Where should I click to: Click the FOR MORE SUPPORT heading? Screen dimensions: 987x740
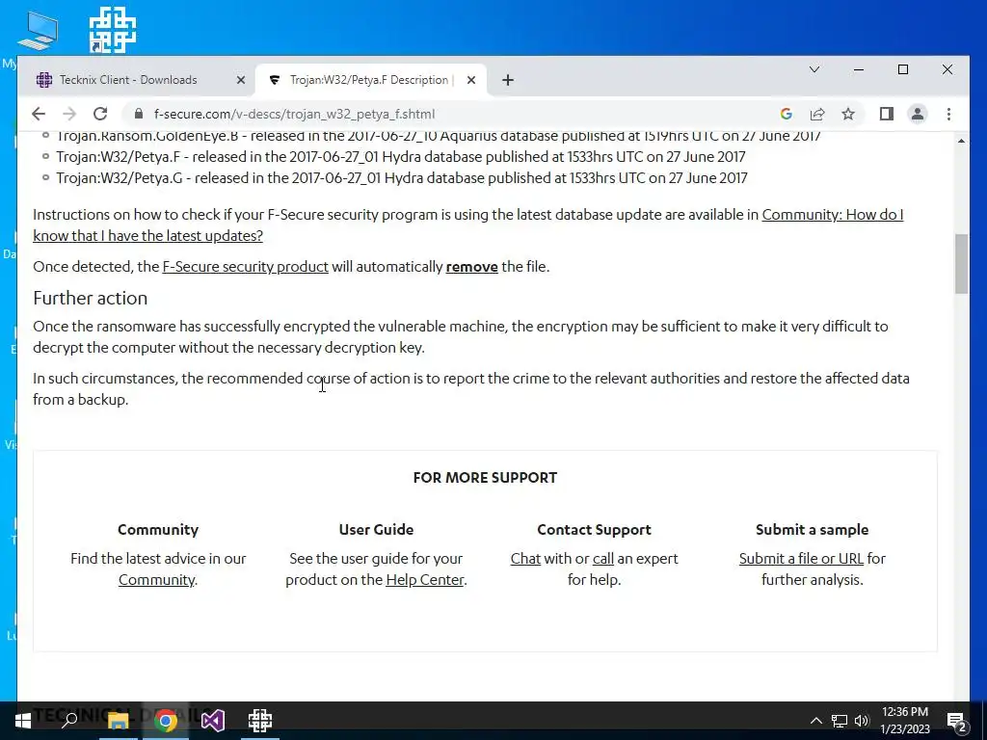pos(485,478)
